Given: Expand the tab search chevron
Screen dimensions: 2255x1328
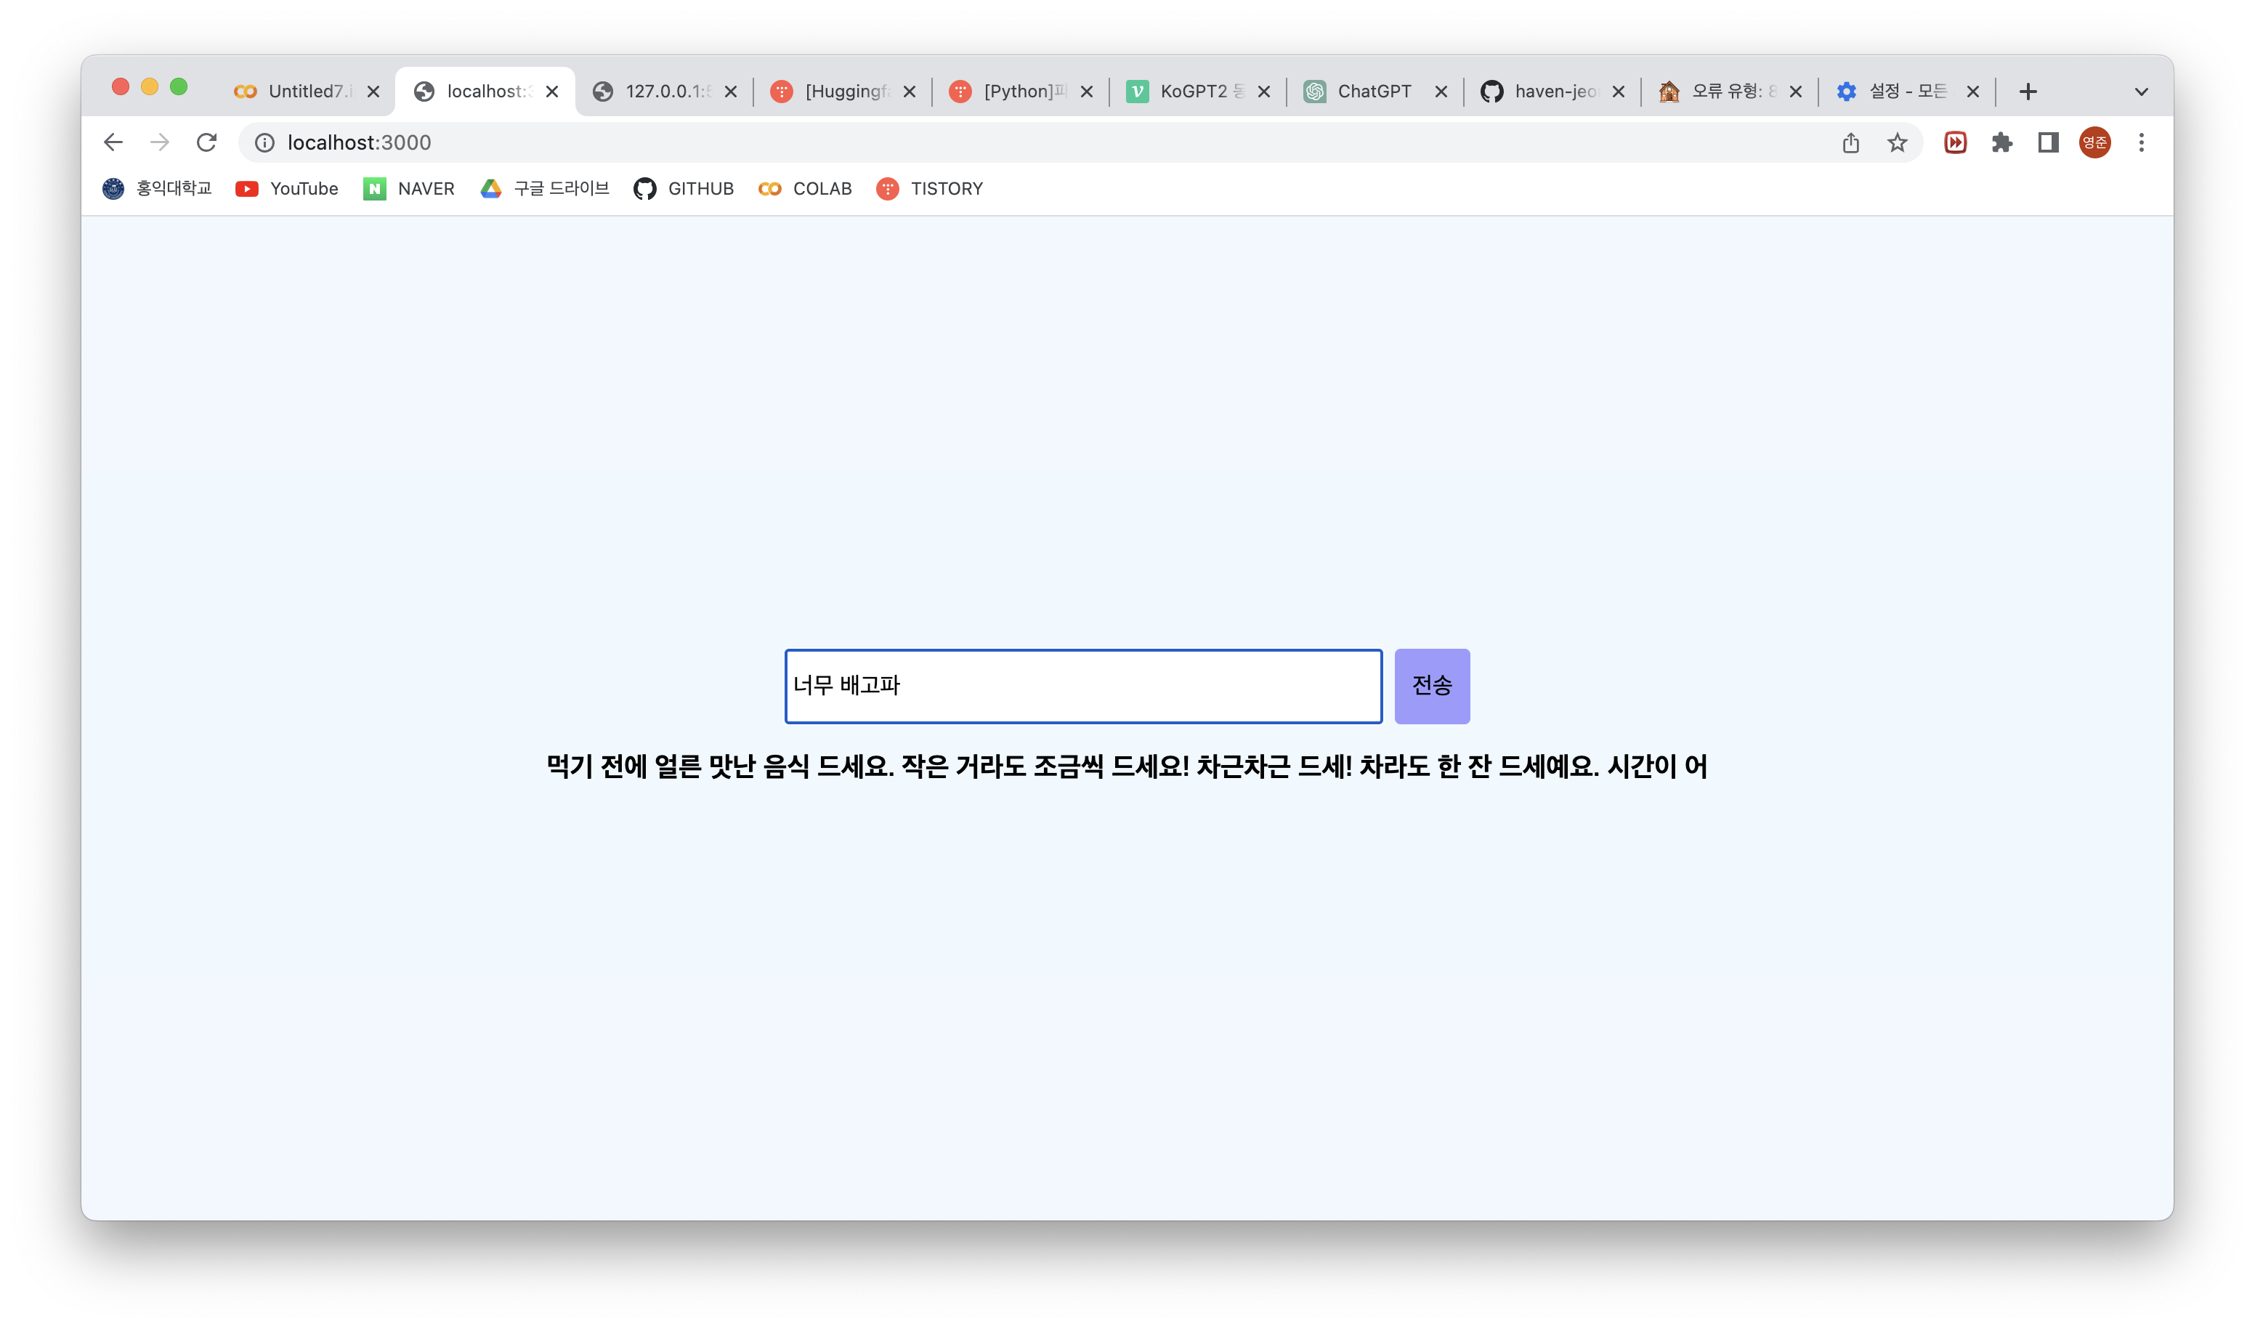Looking at the screenshot, I should tap(2142, 92).
